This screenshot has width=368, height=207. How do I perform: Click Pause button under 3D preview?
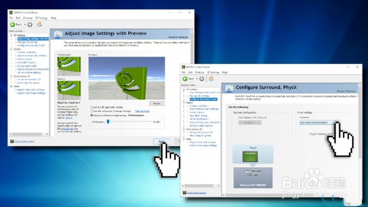pyautogui.click(x=157, y=104)
